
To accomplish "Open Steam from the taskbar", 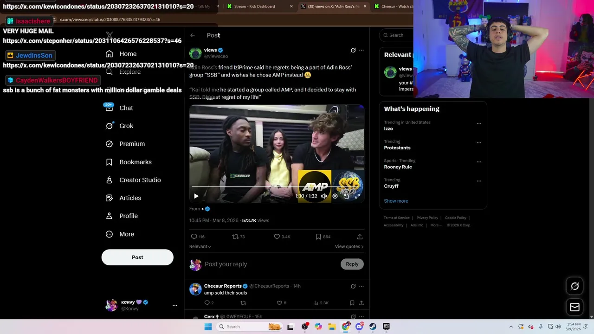I will pos(373,327).
